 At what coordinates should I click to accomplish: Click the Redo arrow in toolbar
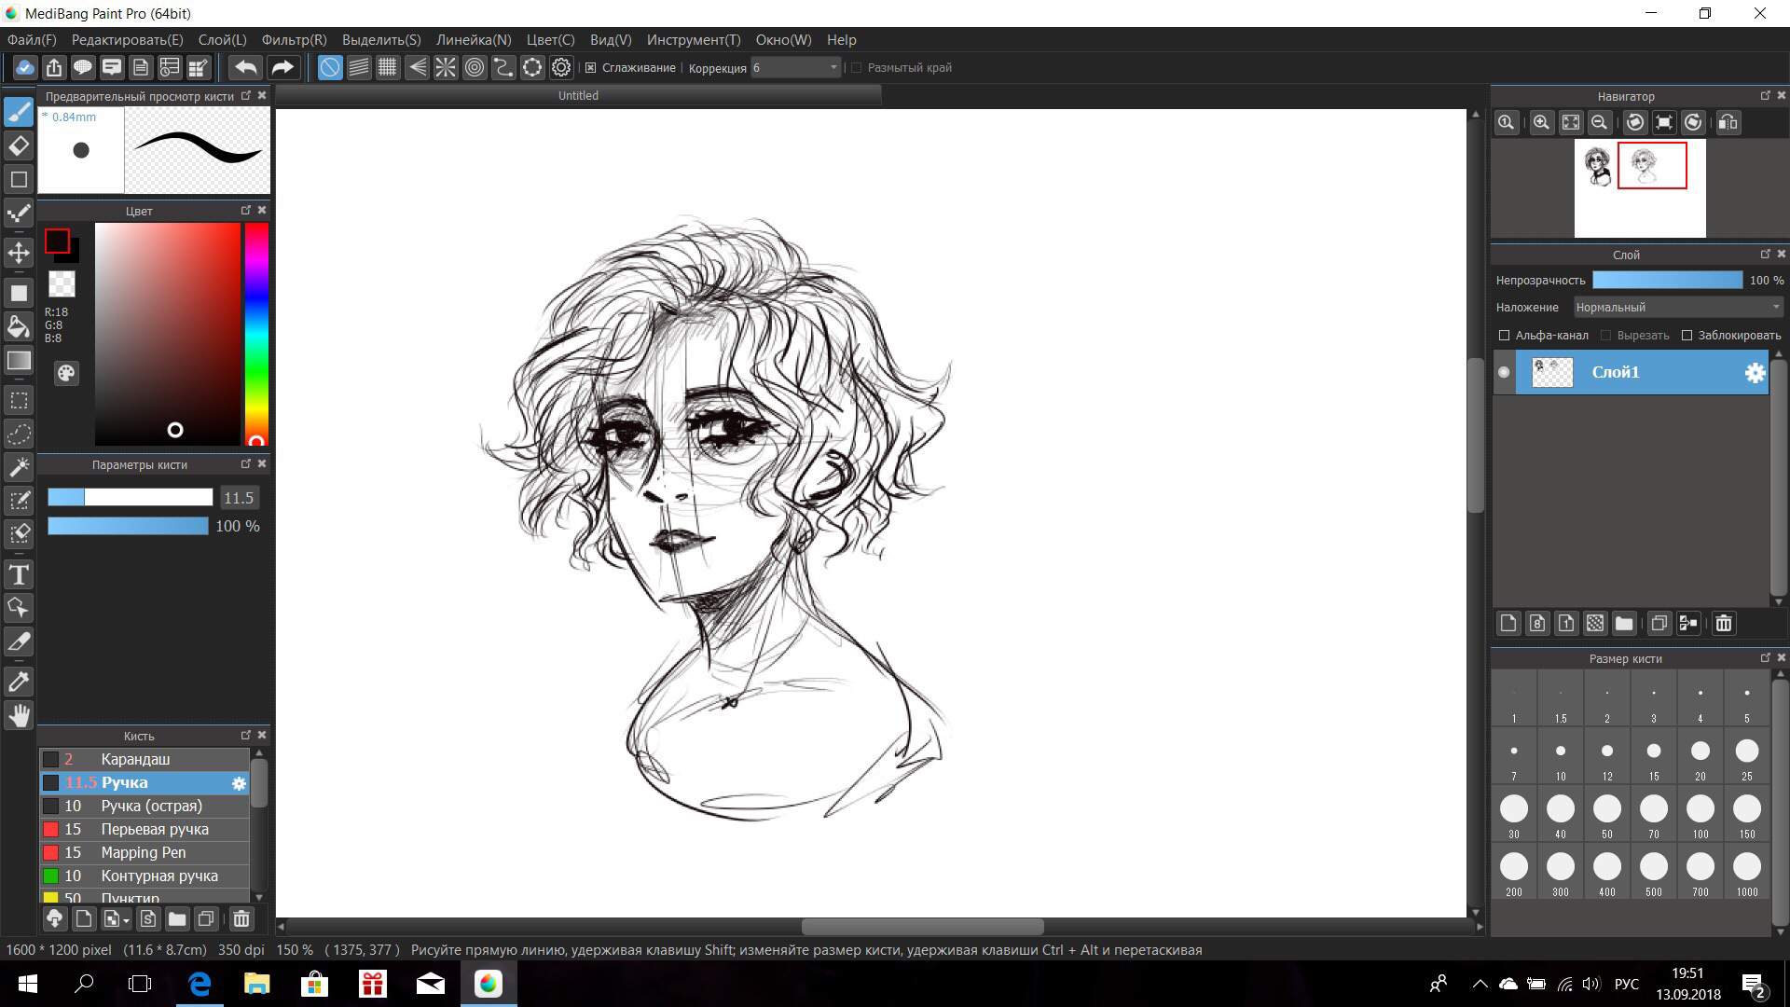[282, 67]
